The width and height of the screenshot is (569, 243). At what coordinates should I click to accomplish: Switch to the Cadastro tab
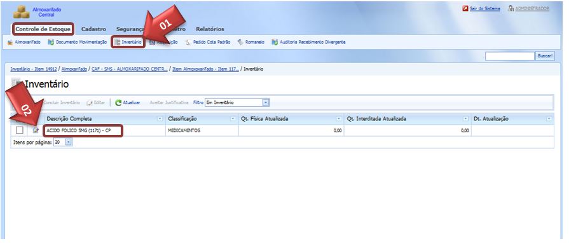(x=93, y=29)
